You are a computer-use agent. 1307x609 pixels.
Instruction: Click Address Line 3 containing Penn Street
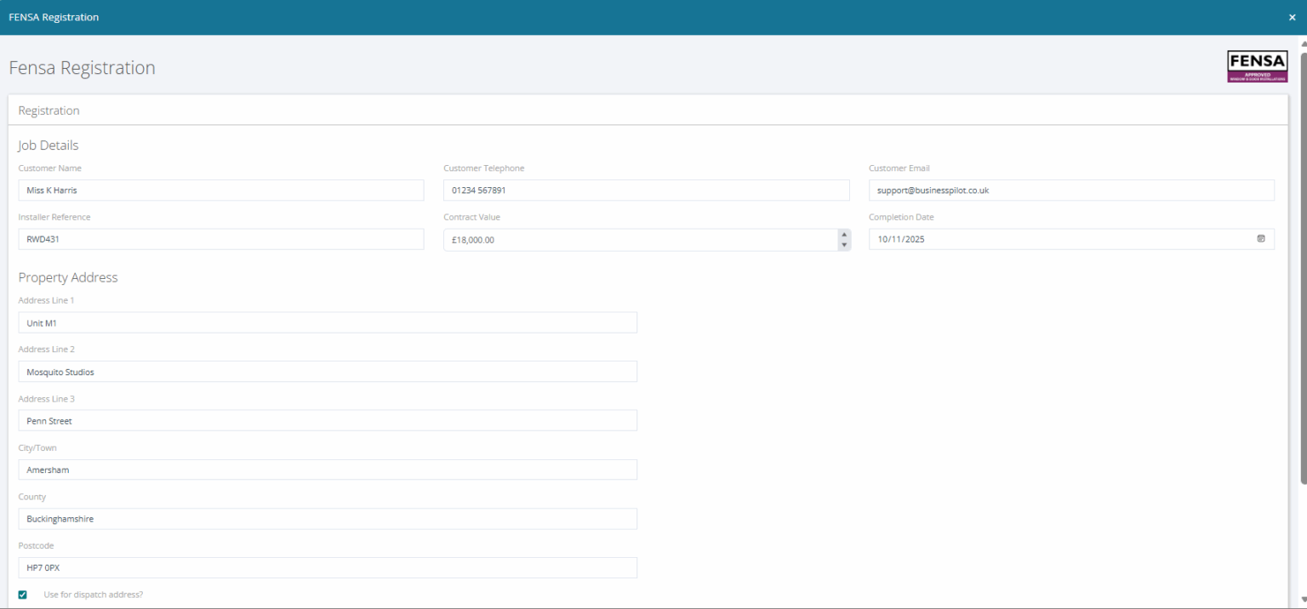tap(328, 420)
